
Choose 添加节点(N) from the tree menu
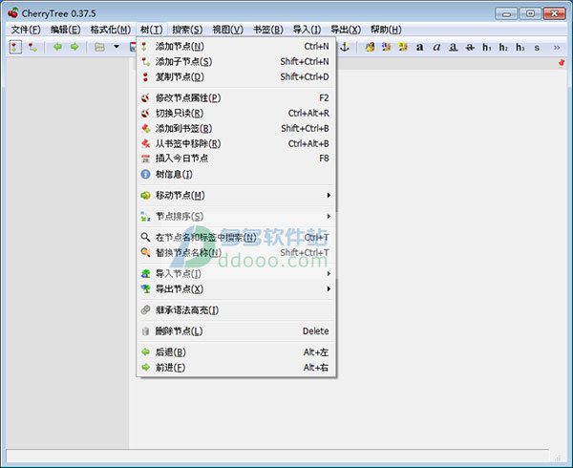coord(236,47)
